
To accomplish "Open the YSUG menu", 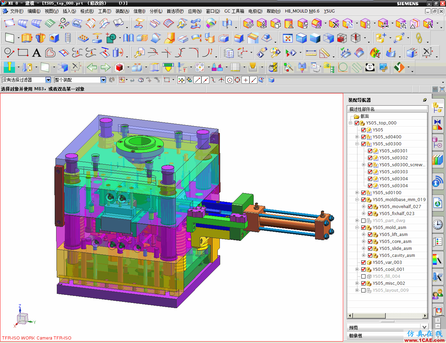I will coord(329,11).
